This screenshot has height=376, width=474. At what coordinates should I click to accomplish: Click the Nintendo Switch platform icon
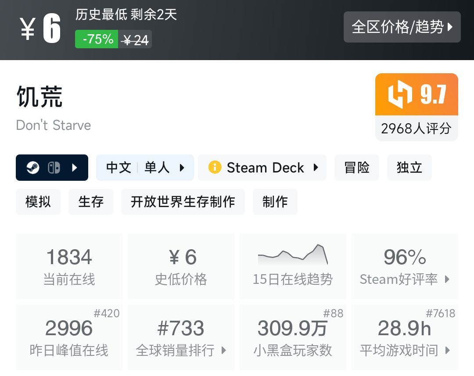(54, 168)
